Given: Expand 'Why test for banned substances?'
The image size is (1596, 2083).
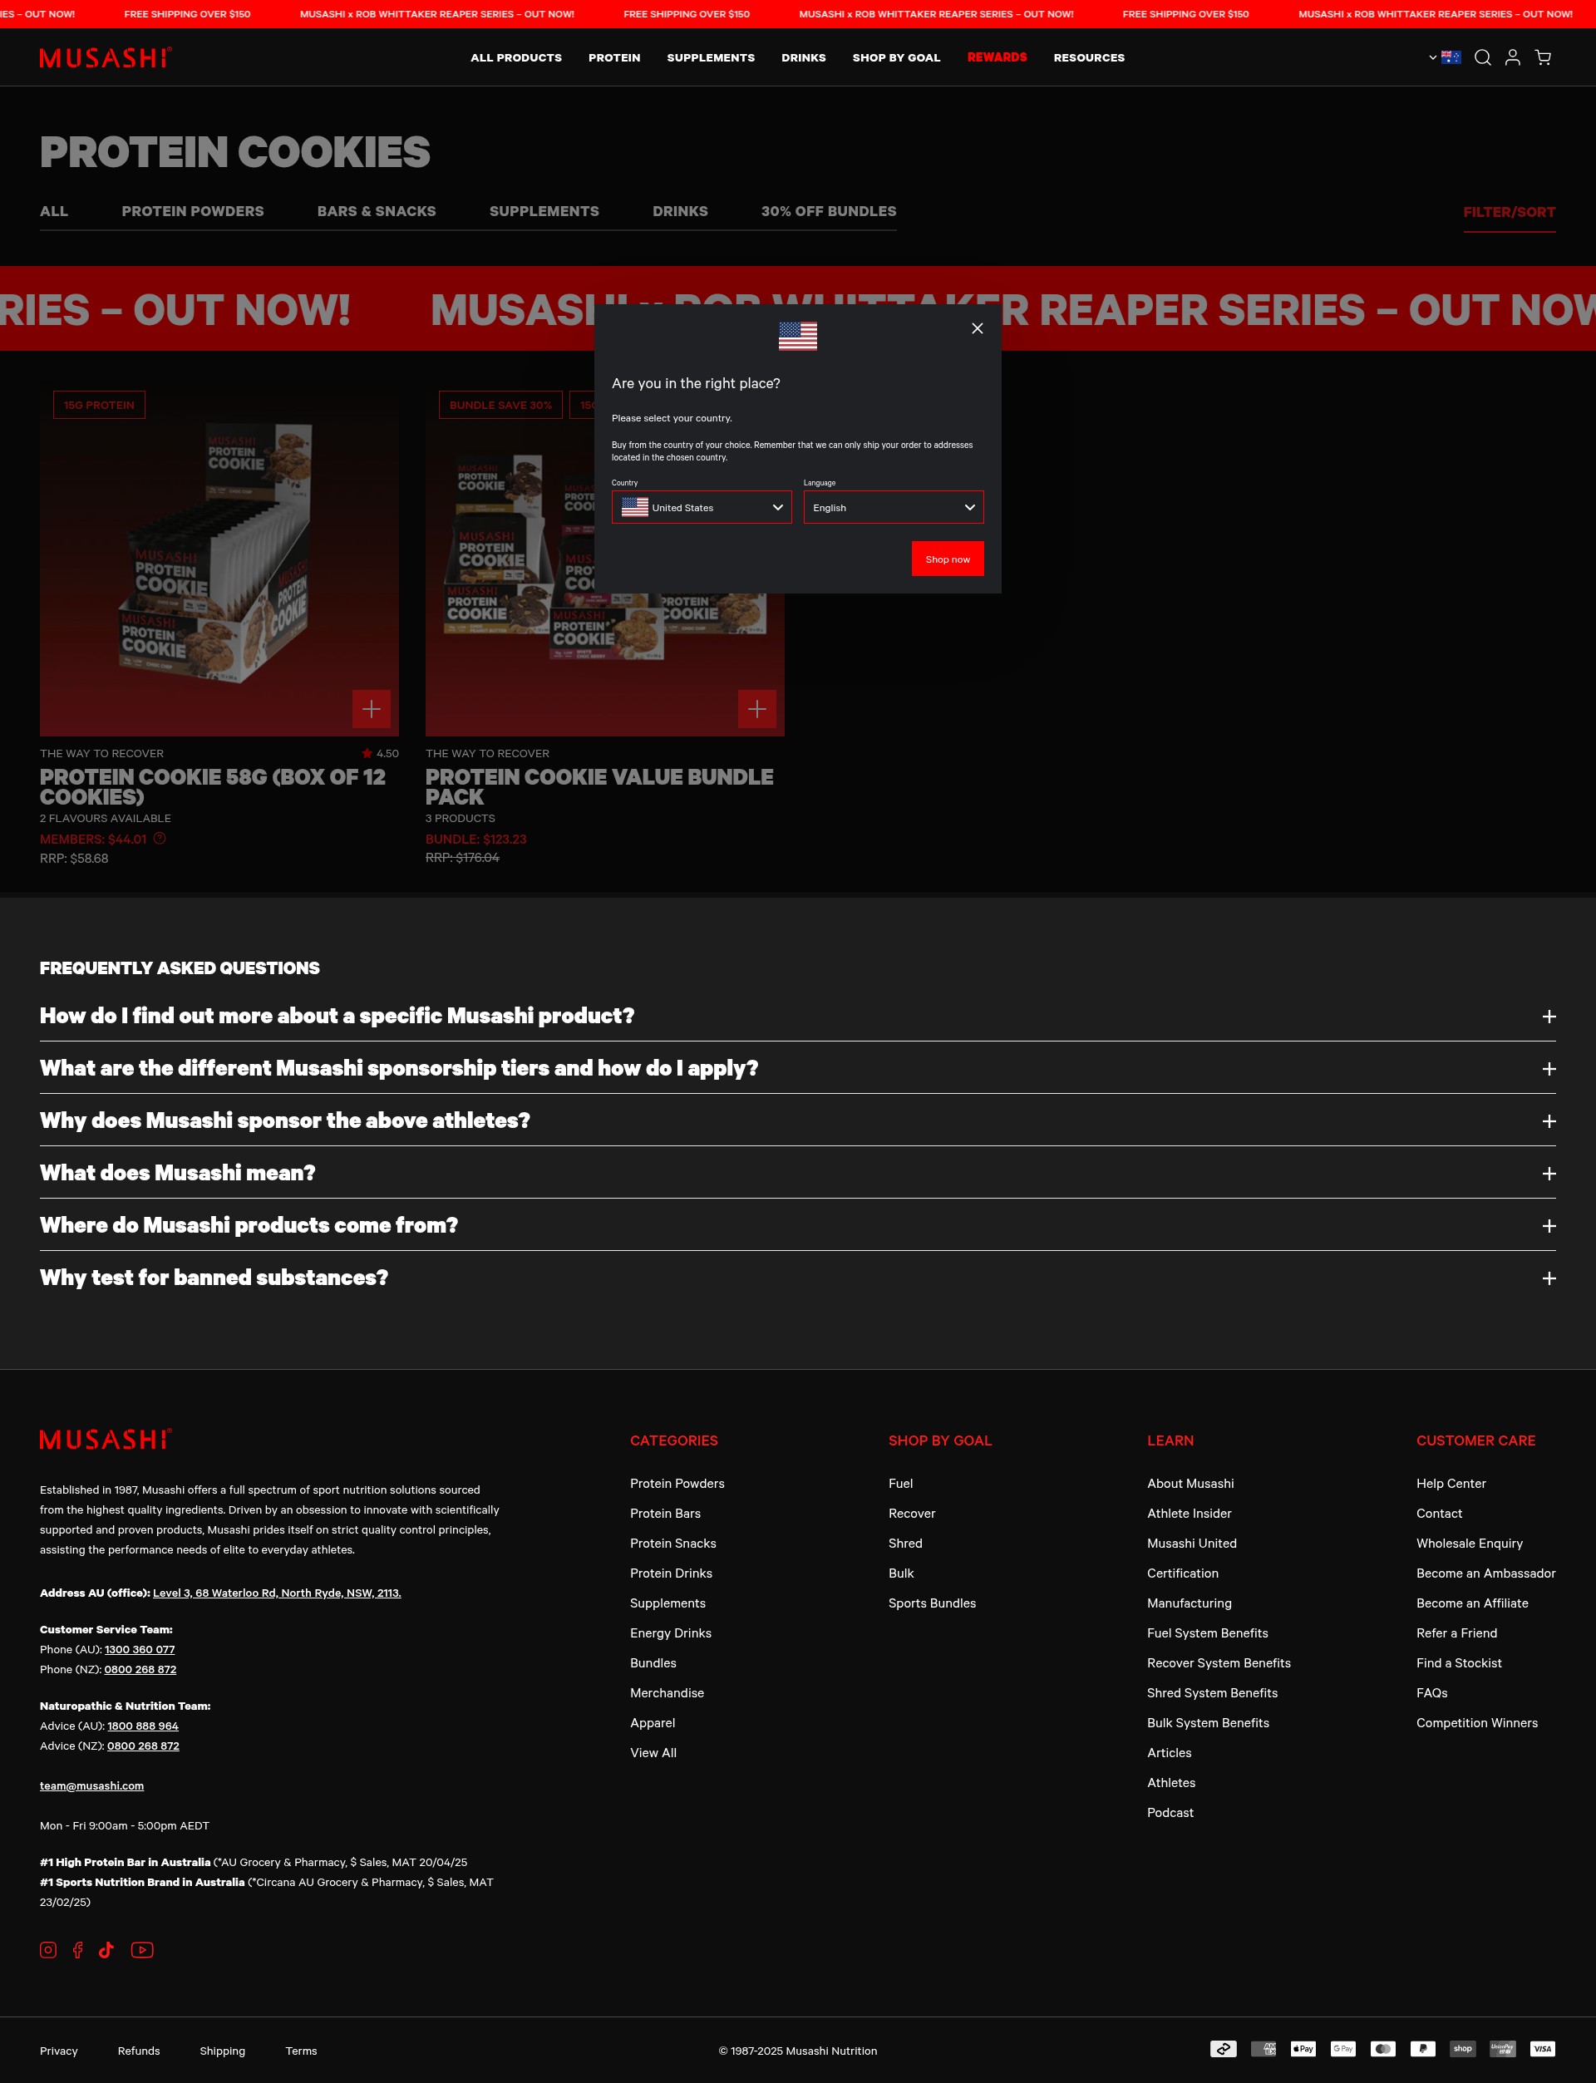Looking at the screenshot, I should [x=797, y=1277].
